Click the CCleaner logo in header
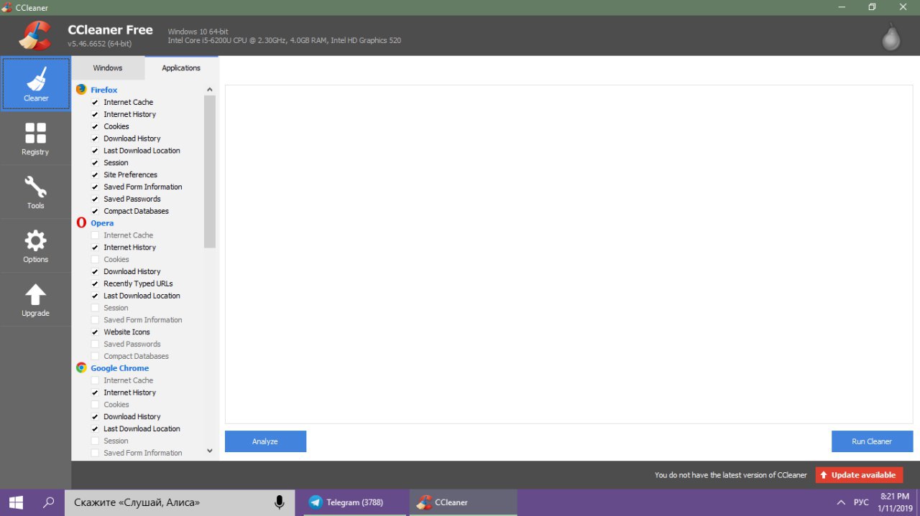This screenshot has width=920, height=516. point(34,35)
